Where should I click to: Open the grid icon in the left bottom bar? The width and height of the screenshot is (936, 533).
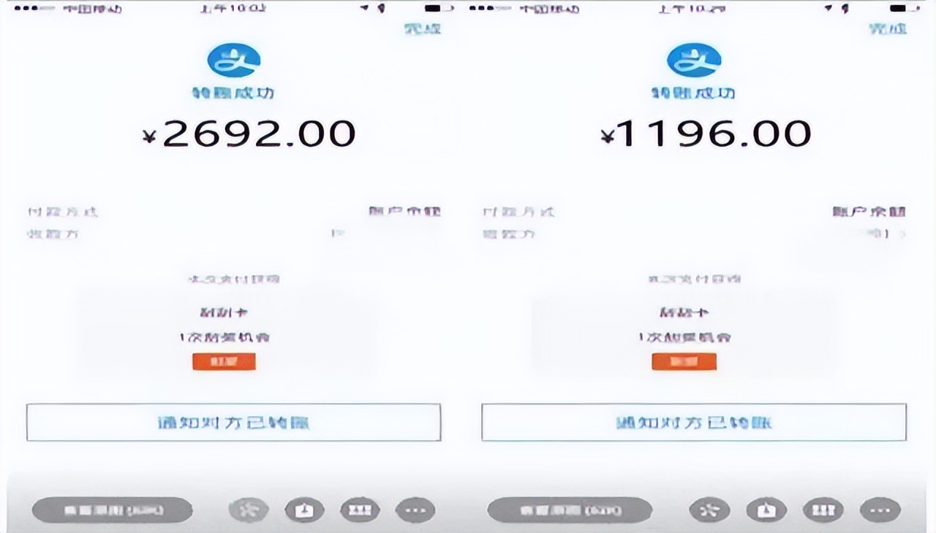tap(360, 510)
